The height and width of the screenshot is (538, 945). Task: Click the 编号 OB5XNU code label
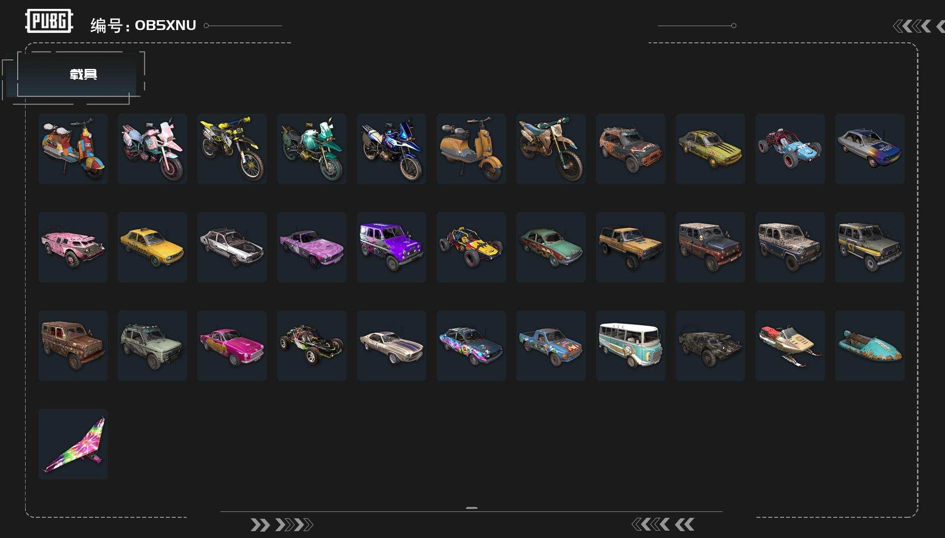pyautogui.click(x=143, y=25)
